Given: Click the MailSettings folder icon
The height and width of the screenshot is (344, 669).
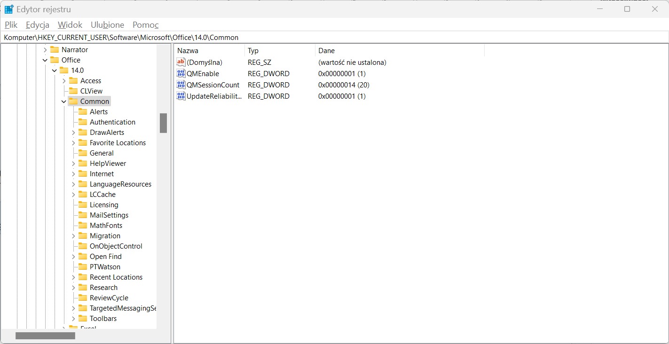Looking at the screenshot, I should point(83,215).
